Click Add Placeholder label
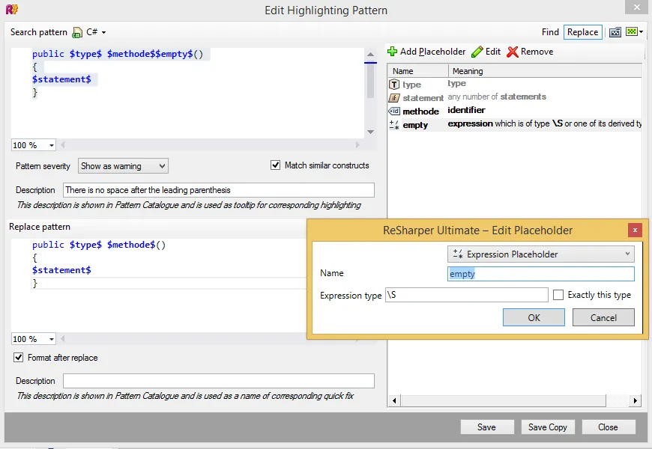The image size is (652, 449). [x=433, y=52]
